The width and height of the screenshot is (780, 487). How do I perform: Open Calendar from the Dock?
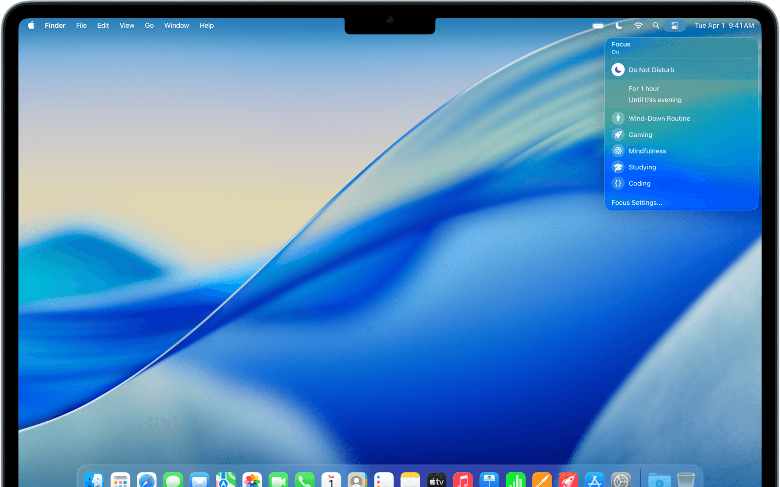331,480
